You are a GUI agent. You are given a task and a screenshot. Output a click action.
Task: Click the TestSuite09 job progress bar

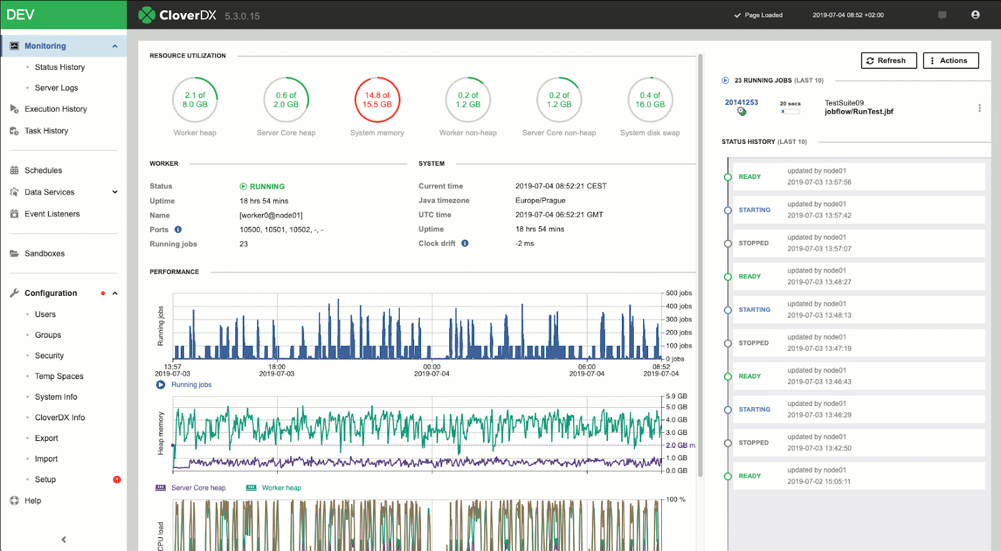click(790, 111)
